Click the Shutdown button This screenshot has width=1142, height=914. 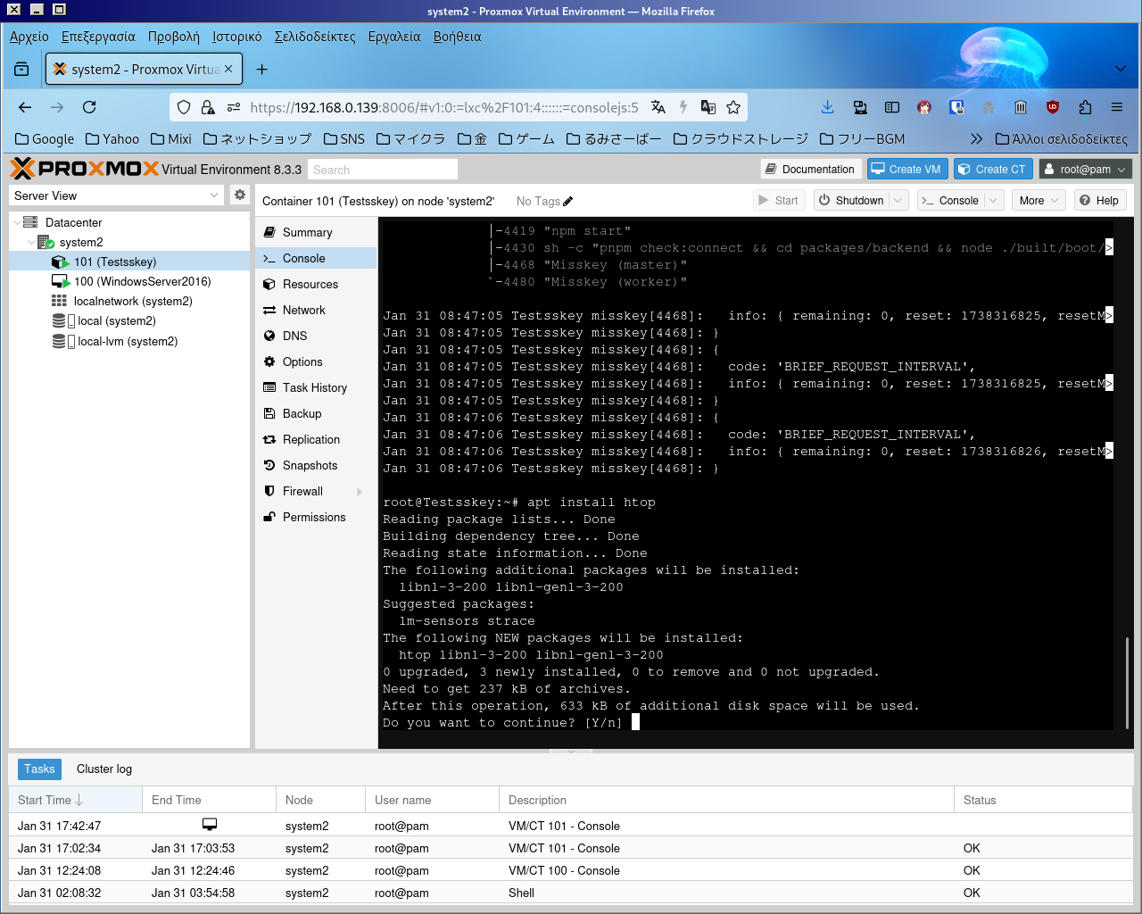851,201
